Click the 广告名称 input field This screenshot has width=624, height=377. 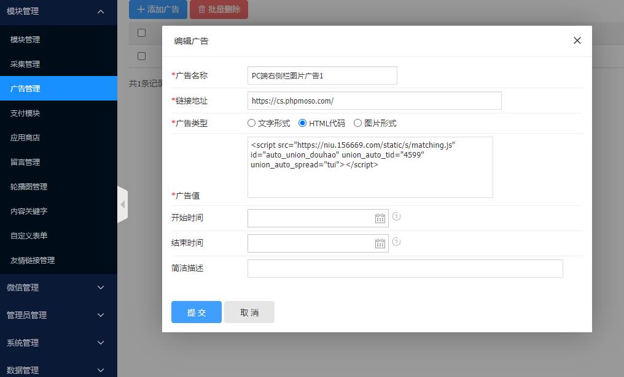click(322, 75)
